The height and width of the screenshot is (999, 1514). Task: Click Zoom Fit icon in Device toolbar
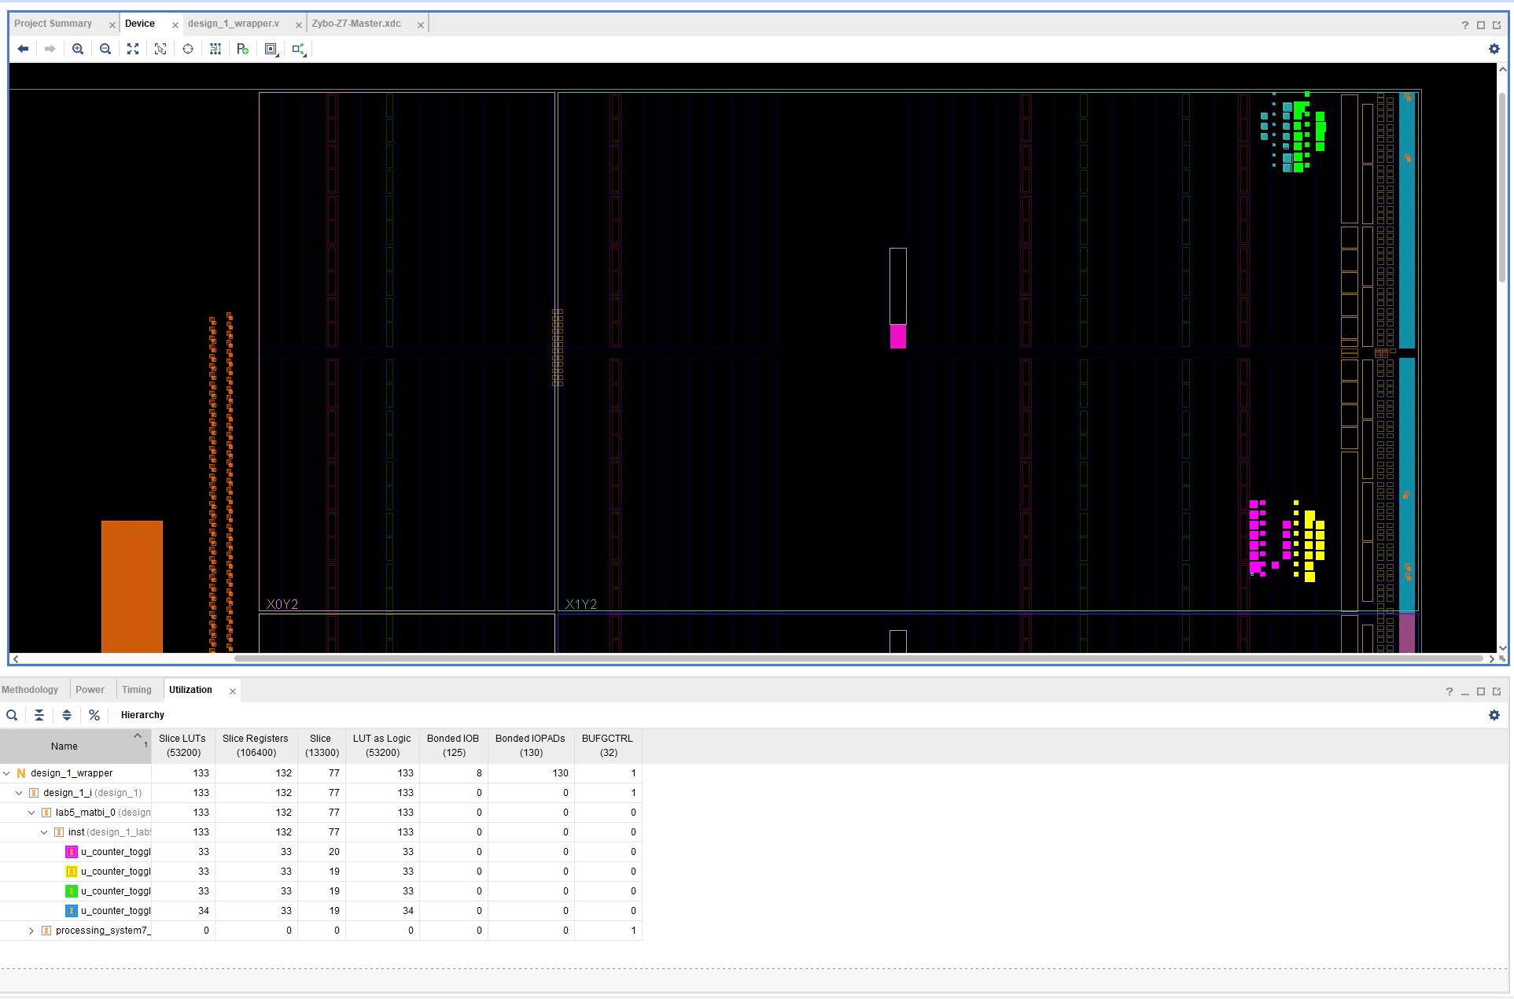(x=133, y=49)
